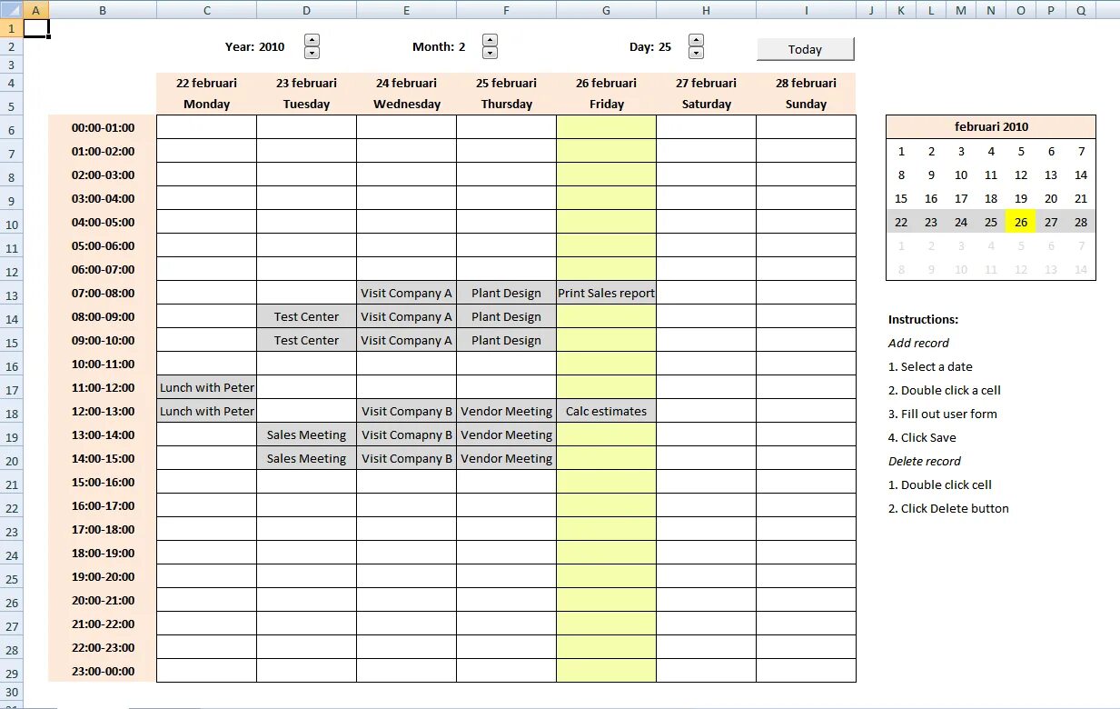The width and height of the screenshot is (1120, 709).
Task: Select row header 13
Action: pos(11,295)
